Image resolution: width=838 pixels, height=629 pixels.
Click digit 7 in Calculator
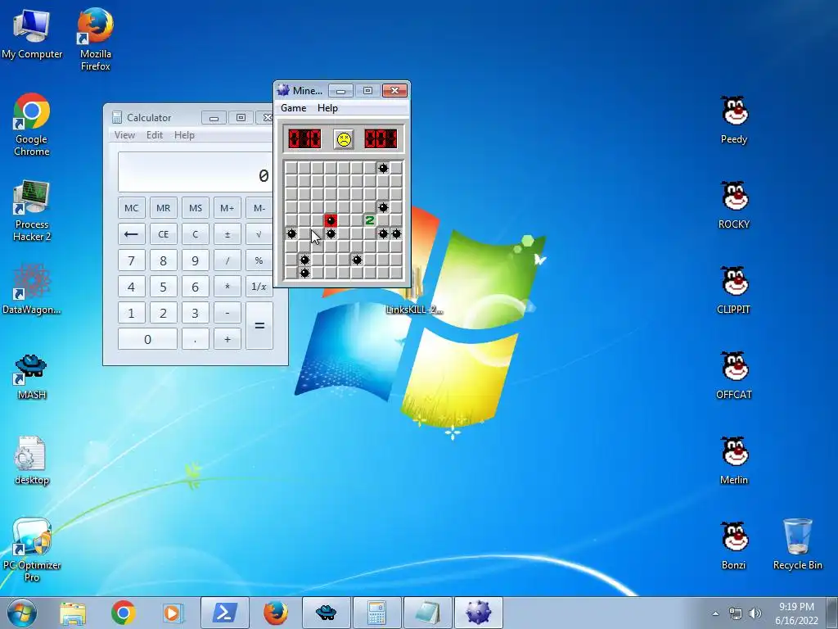coord(132,260)
